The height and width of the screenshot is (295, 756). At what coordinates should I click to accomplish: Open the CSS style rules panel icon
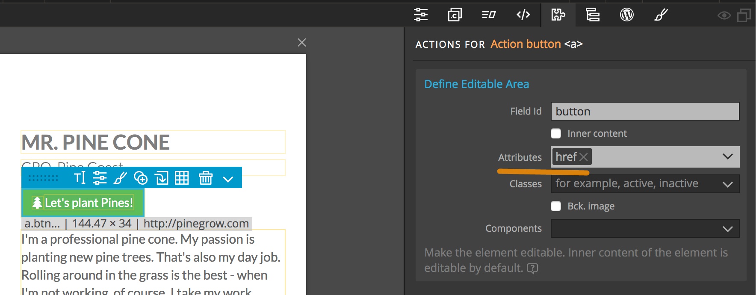(455, 15)
